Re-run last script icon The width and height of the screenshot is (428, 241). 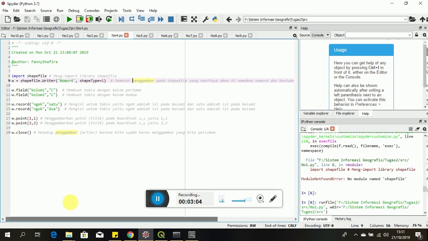tap(109, 19)
